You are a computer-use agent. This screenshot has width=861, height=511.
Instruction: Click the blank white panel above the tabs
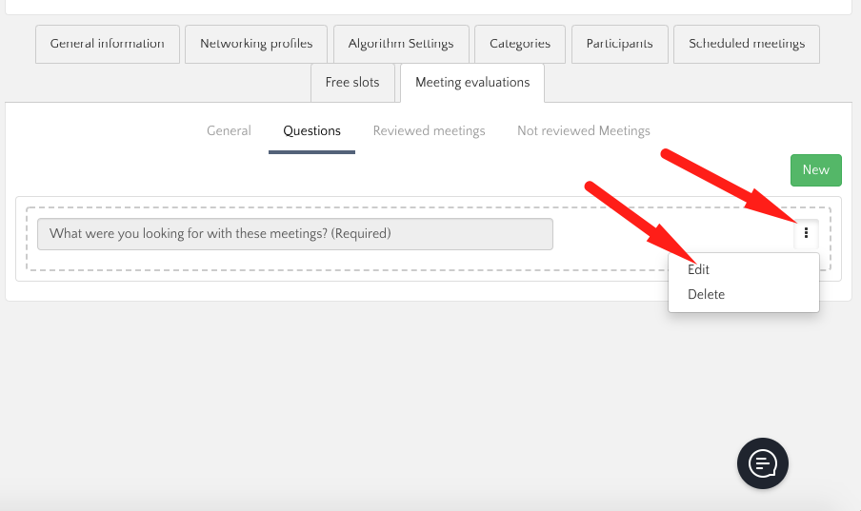tap(429, 6)
